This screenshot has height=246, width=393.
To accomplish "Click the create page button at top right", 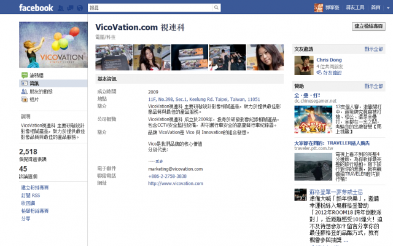I will point(368,26).
